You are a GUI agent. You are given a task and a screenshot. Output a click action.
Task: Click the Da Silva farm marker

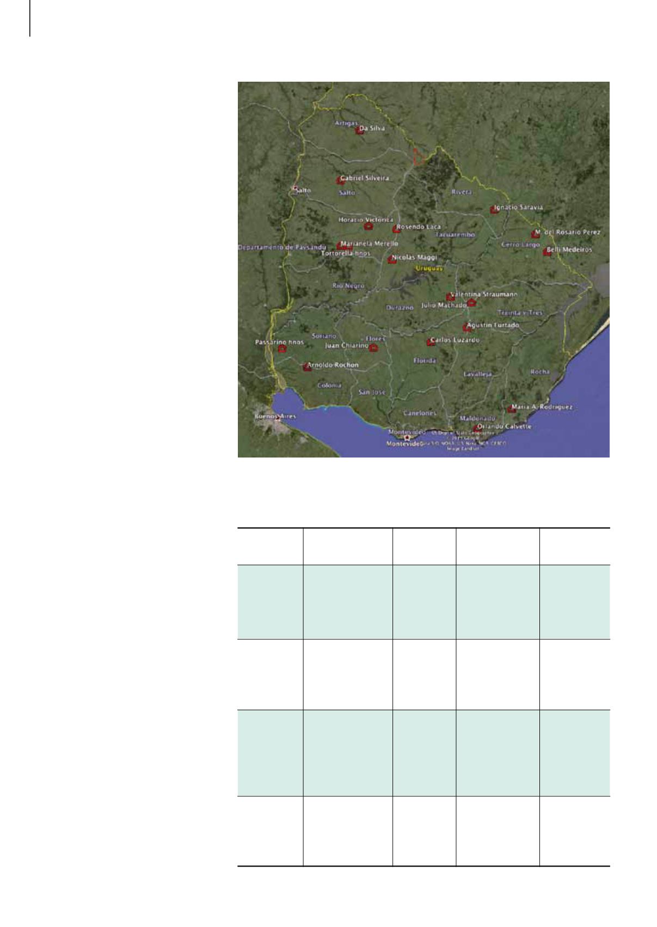click(x=359, y=130)
